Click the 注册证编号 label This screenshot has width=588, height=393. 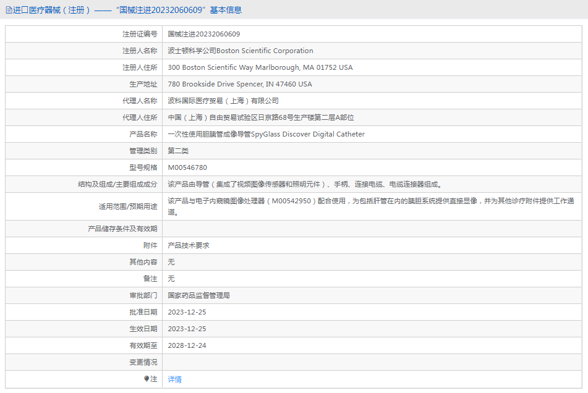click(140, 34)
